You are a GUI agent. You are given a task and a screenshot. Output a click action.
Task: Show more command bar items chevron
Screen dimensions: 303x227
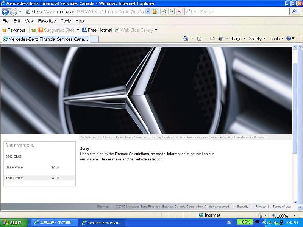[300, 36]
